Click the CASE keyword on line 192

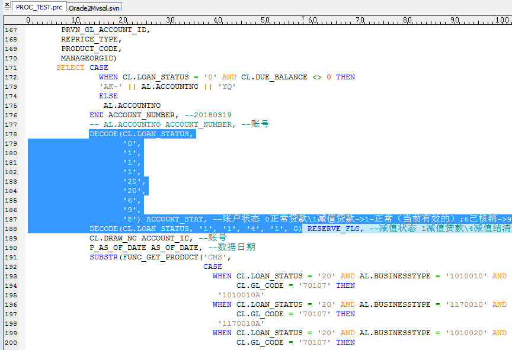pyautogui.click(x=213, y=267)
